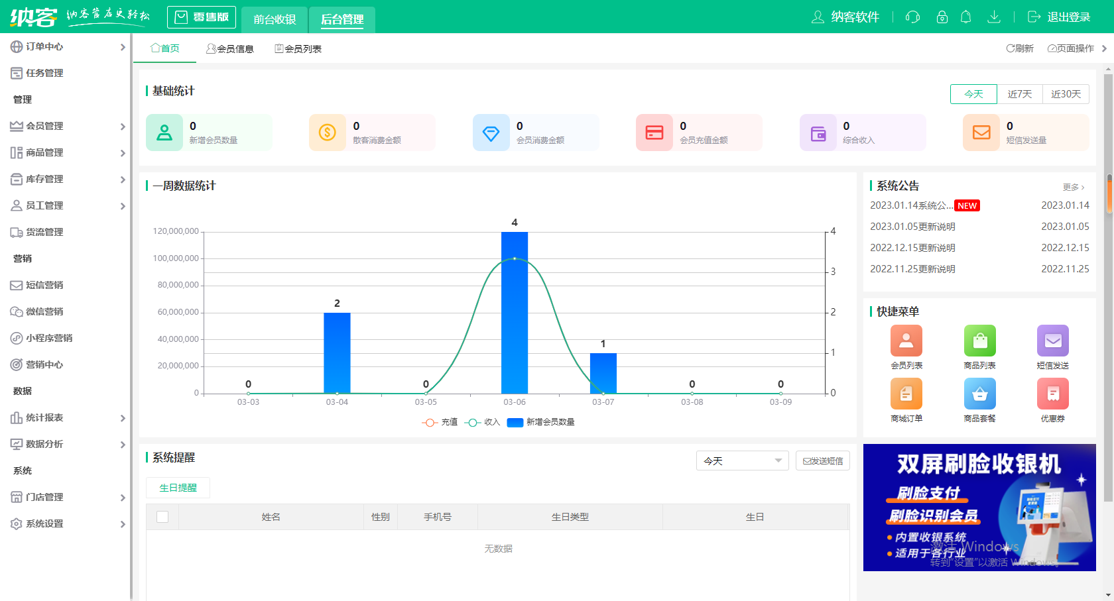Switch to 前台收银 mode
Viewport: 1114px width, 601px height.
(274, 19)
